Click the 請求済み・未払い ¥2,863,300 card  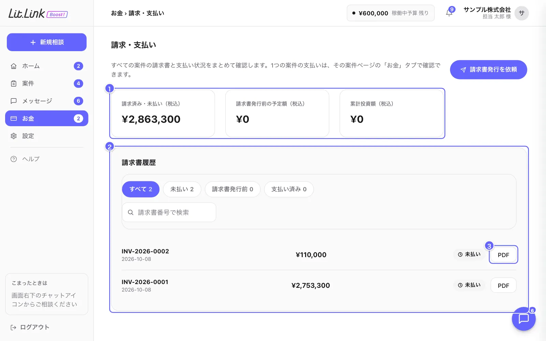(x=163, y=114)
